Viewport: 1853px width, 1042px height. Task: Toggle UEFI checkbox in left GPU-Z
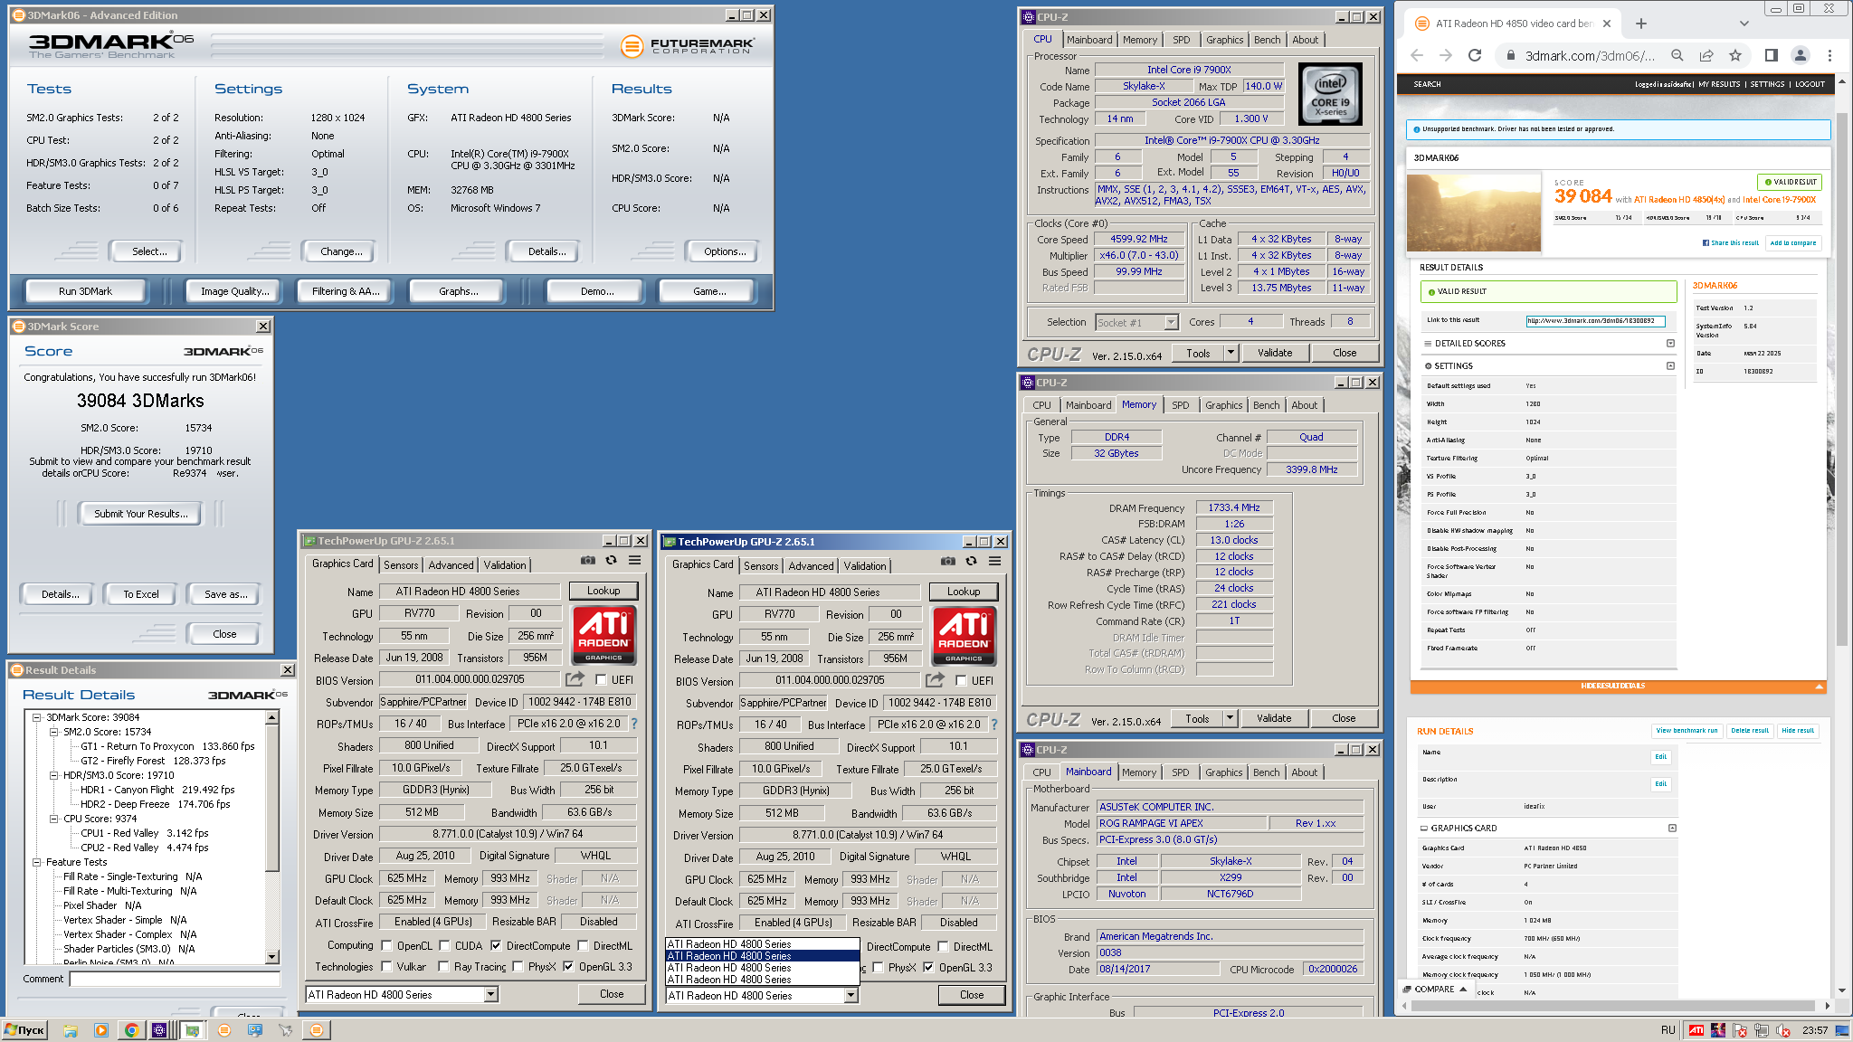click(x=601, y=680)
